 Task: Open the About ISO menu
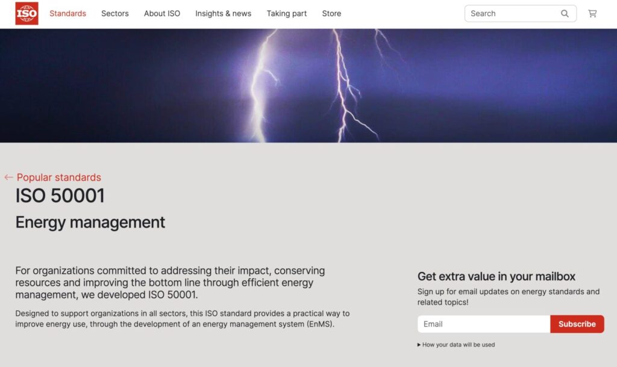click(161, 13)
